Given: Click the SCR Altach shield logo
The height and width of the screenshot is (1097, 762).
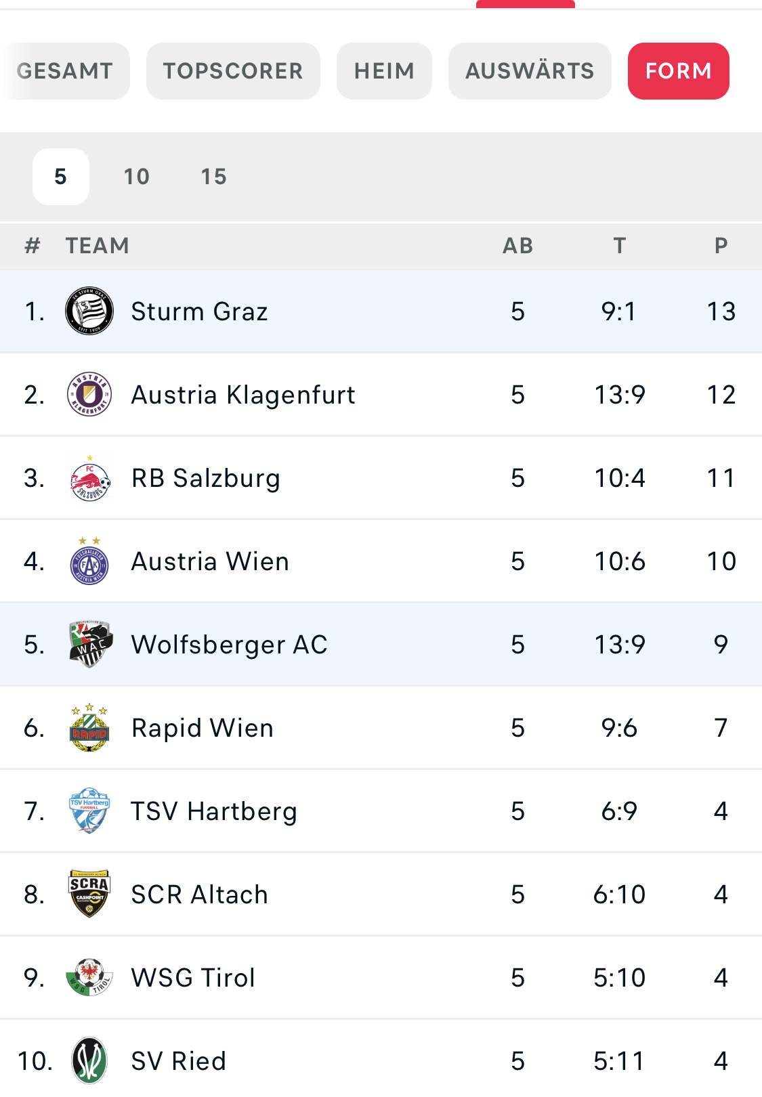Looking at the screenshot, I should pyautogui.click(x=89, y=894).
